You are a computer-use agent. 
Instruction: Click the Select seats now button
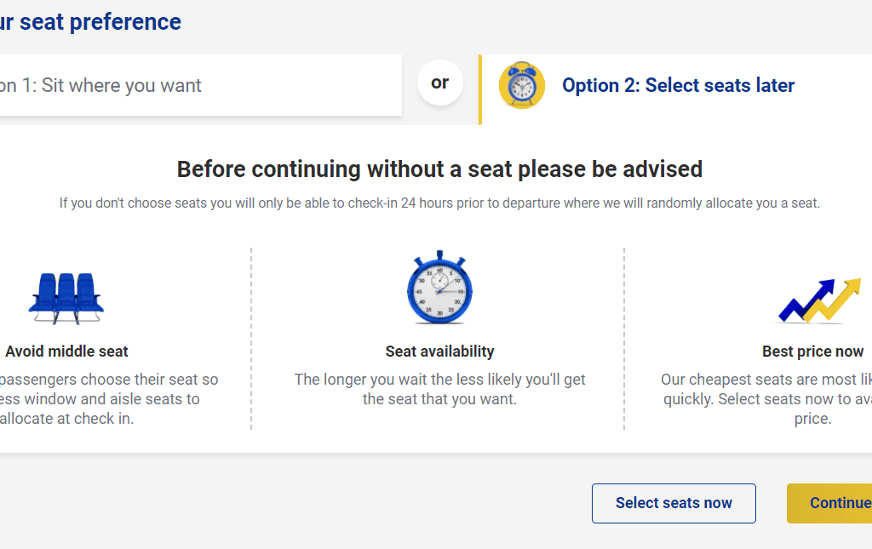point(674,503)
